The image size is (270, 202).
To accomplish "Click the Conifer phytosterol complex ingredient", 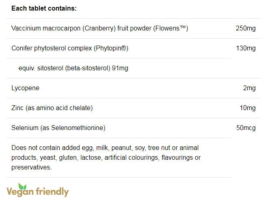I will pos(70,48).
